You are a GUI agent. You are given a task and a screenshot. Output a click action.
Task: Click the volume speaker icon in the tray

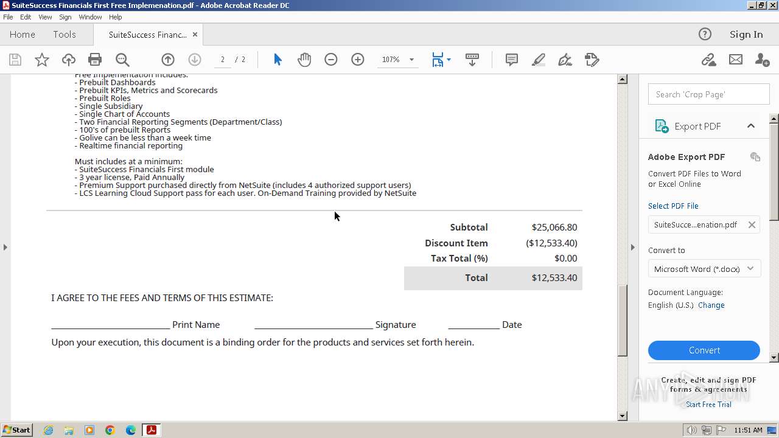[x=691, y=430]
